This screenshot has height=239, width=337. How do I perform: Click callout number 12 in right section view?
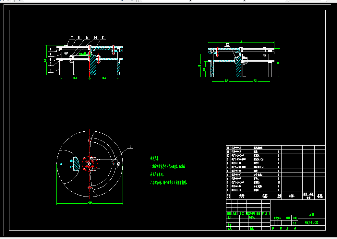tap(227, 44)
